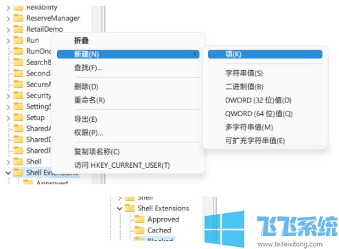339x249 pixels.
Task: Click the Shell folder icon in upper tree
Action: (x=19, y=162)
